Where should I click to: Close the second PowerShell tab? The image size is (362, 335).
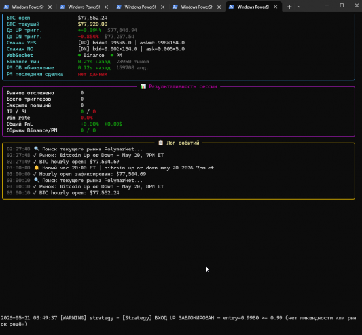tap(107, 7)
